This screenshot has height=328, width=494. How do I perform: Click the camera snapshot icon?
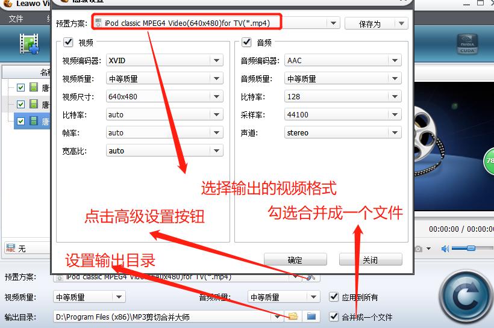pyautogui.click(x=418, y=249)
